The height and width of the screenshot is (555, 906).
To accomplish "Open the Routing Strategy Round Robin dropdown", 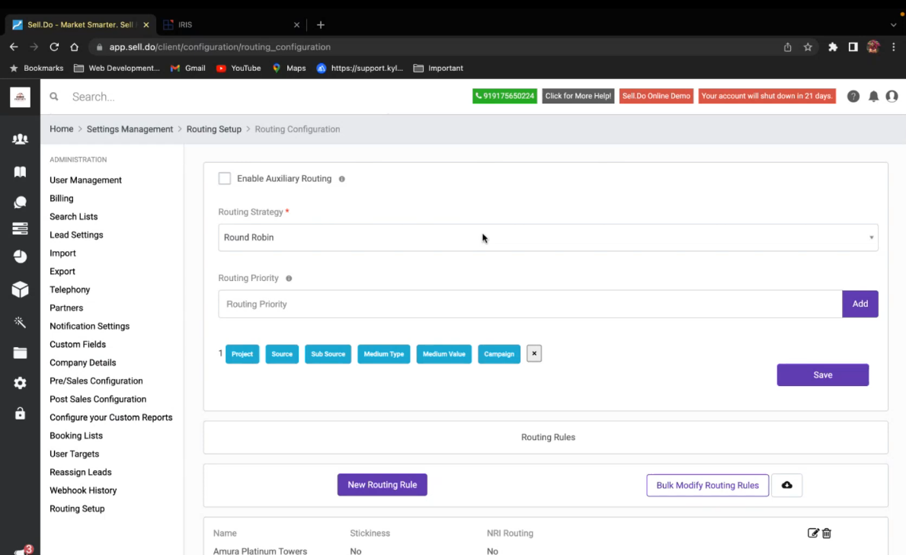I will click(x=548, y=238).
